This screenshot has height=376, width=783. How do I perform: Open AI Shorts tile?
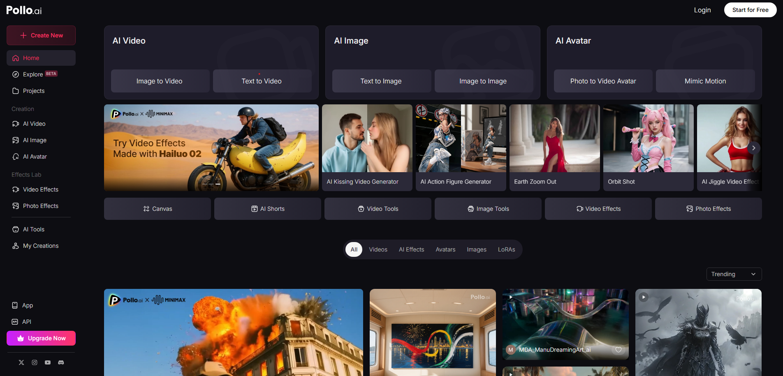[x=268, y=209]
